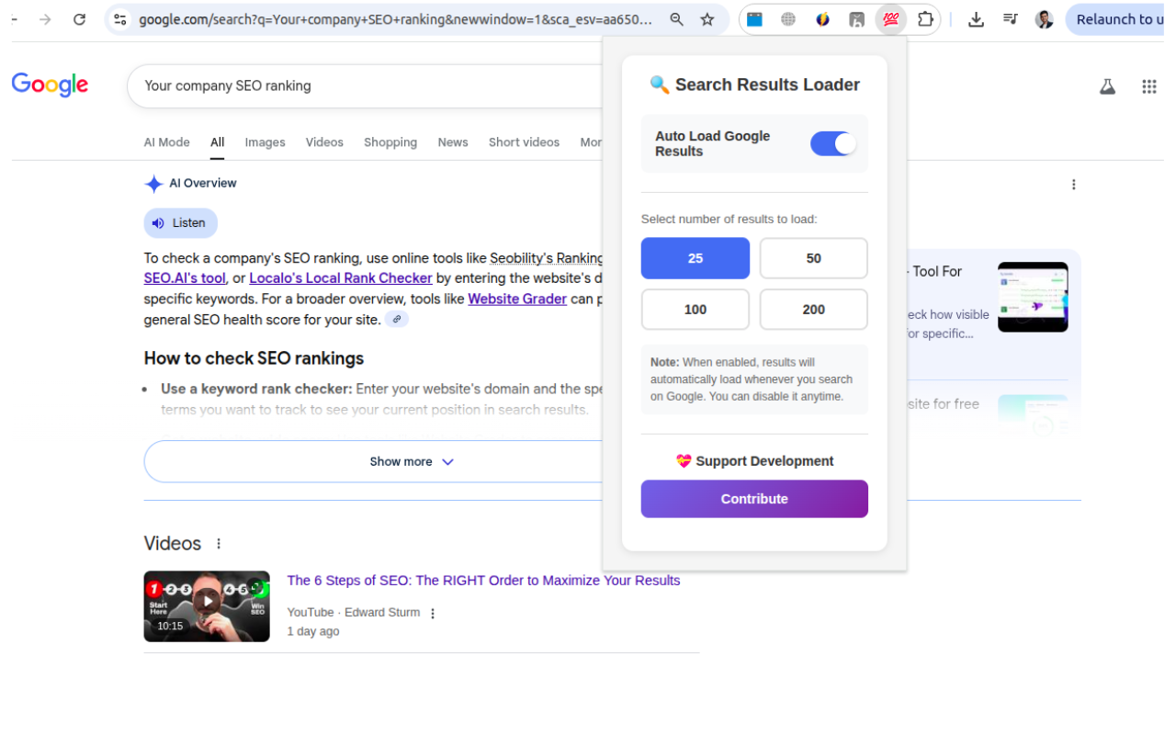Switch to the Shopping tab
1176x735 pixels.
click(x=390, y=142)
